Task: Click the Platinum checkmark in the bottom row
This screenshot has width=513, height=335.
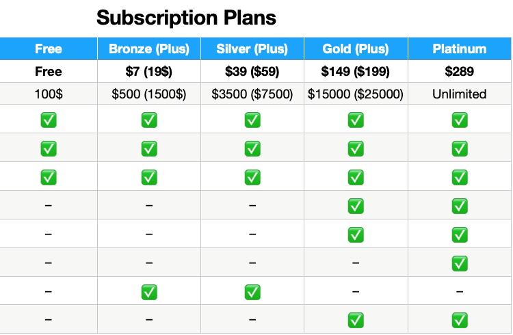Action: point(460,319)
